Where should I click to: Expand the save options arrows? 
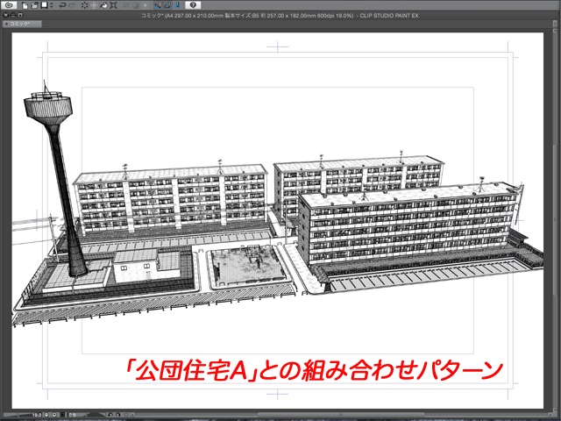coord(52,5)
